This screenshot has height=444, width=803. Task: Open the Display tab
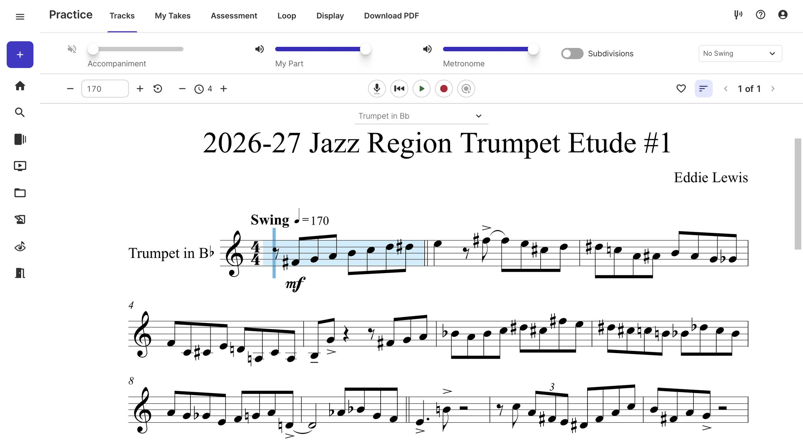[330, 16]
